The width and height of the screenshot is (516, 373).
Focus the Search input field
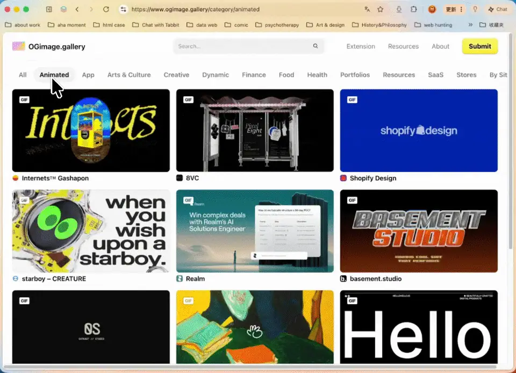coord(248,46)
